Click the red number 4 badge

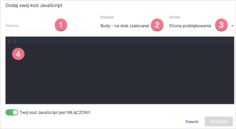click(18, 54)
